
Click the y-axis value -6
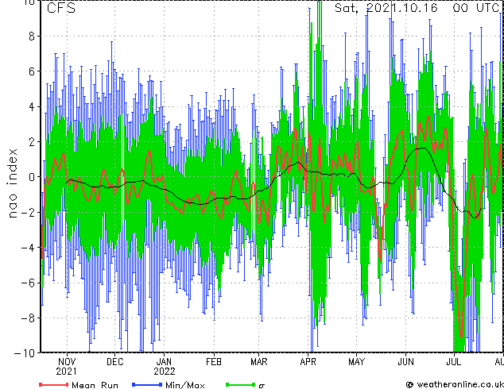pyautogui.click(x=28, y=283)
